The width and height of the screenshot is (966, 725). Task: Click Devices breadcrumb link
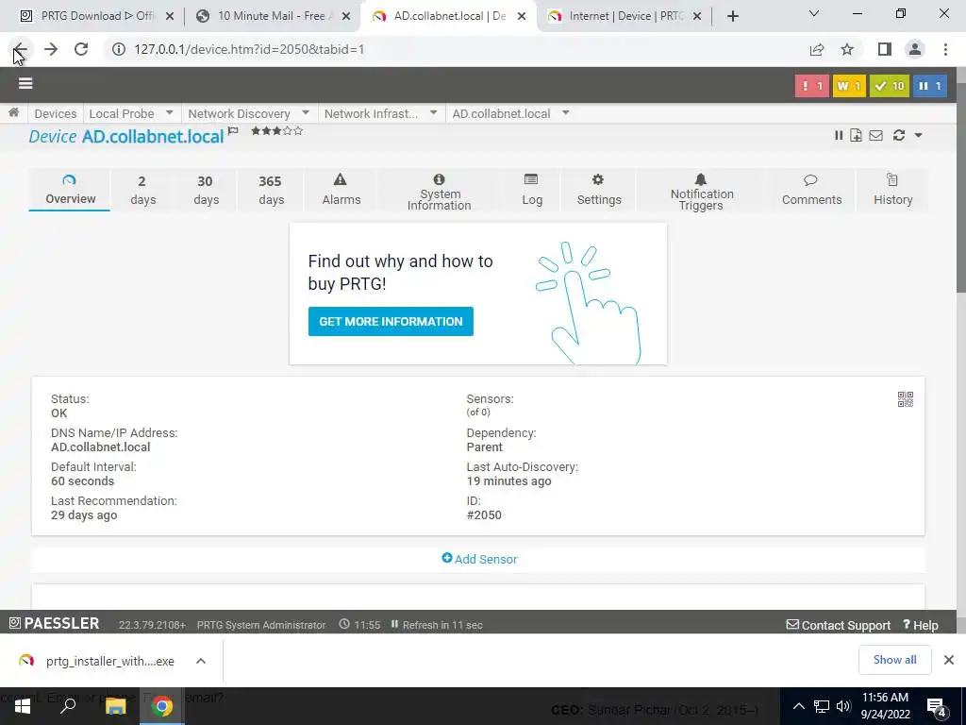click(56, 113)
